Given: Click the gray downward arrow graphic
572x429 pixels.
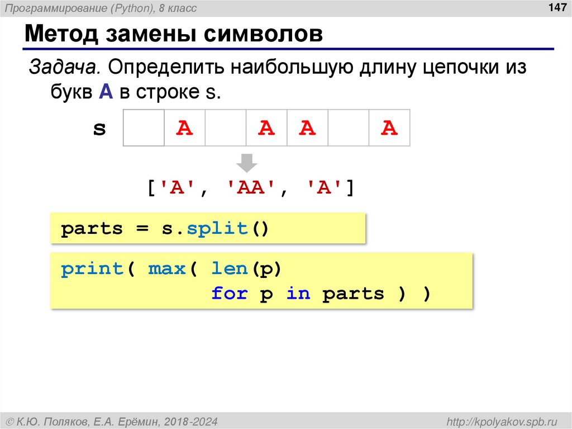Looking at the screenshot, I should (246, 162).
